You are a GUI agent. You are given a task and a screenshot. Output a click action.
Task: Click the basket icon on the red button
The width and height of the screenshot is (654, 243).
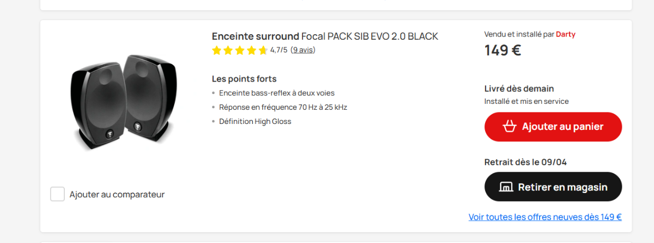tap(510, 127)
